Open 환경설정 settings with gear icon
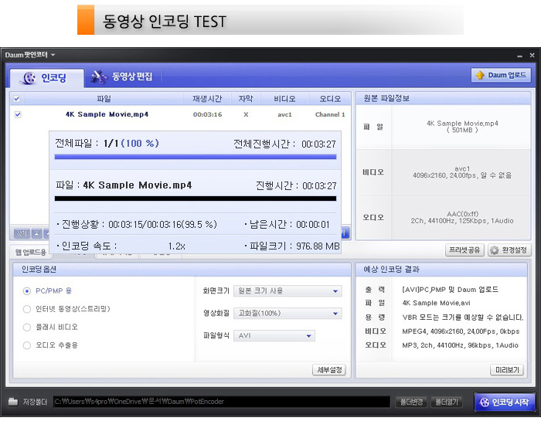The width and height of the screenshot is (541, 421). coord(509,250)
